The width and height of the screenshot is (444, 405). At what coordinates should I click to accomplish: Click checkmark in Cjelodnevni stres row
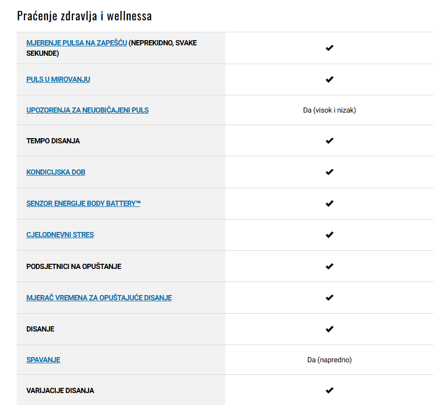(329, 235)
